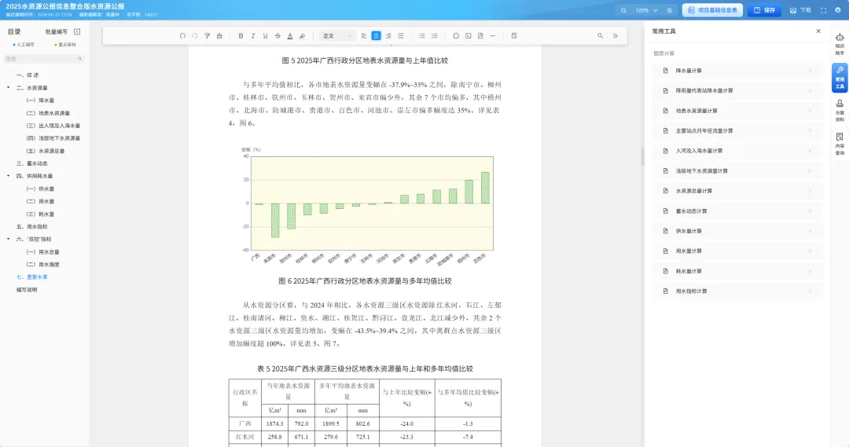Open (一) 降水量 outline entry

click(x=40, y=100)
